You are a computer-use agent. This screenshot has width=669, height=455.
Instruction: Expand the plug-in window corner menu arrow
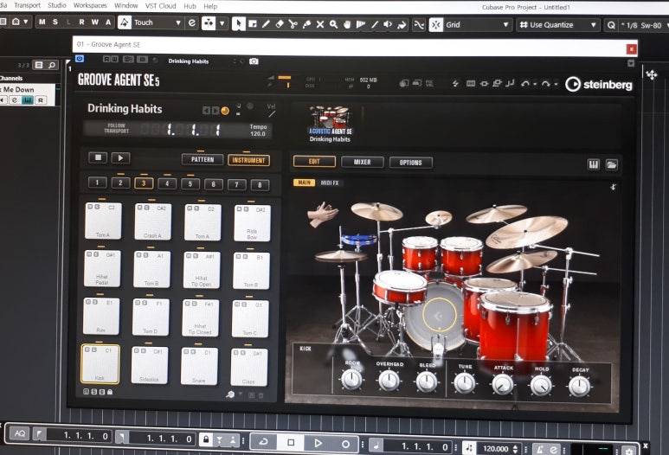tap(631, 63)
